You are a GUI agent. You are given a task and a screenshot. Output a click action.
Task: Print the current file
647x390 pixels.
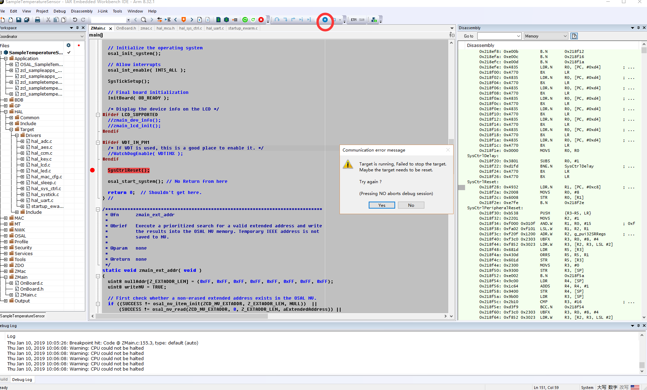tap(38, 20)
